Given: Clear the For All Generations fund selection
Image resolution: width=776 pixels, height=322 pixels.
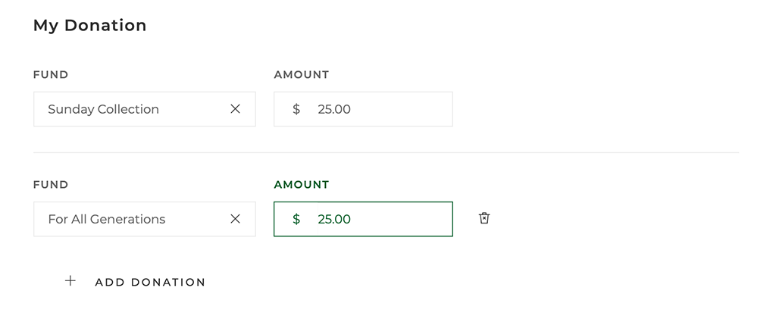Looking at the screenshot, I should click(x=235, y=219).
